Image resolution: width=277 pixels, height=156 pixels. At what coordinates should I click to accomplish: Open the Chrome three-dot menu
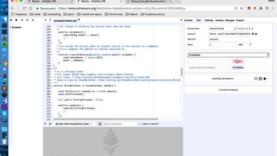273,8
